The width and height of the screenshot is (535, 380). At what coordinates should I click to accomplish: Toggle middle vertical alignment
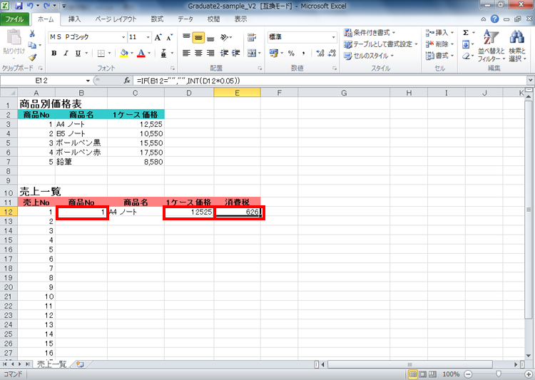point(198,37)
